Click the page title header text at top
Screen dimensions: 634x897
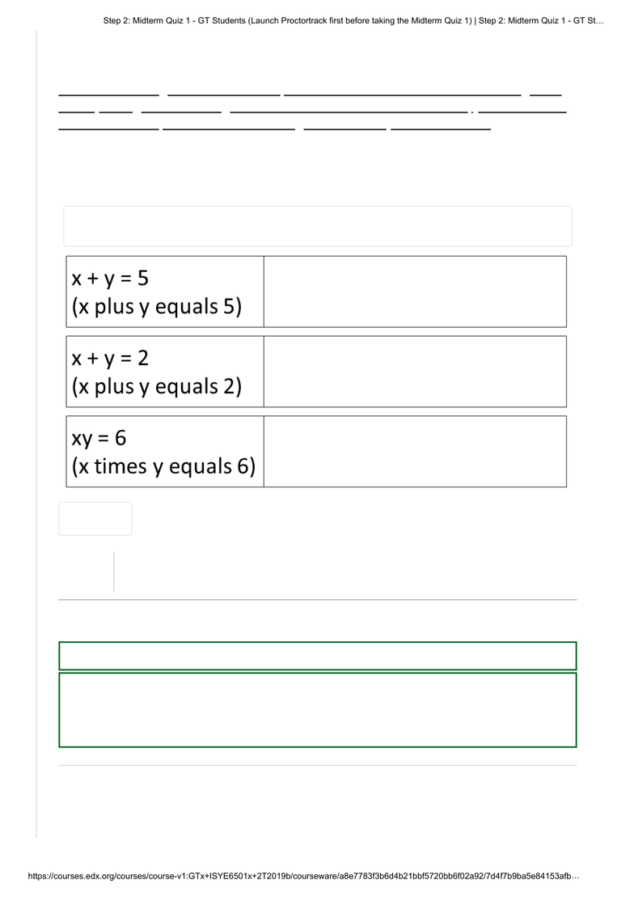353,20
